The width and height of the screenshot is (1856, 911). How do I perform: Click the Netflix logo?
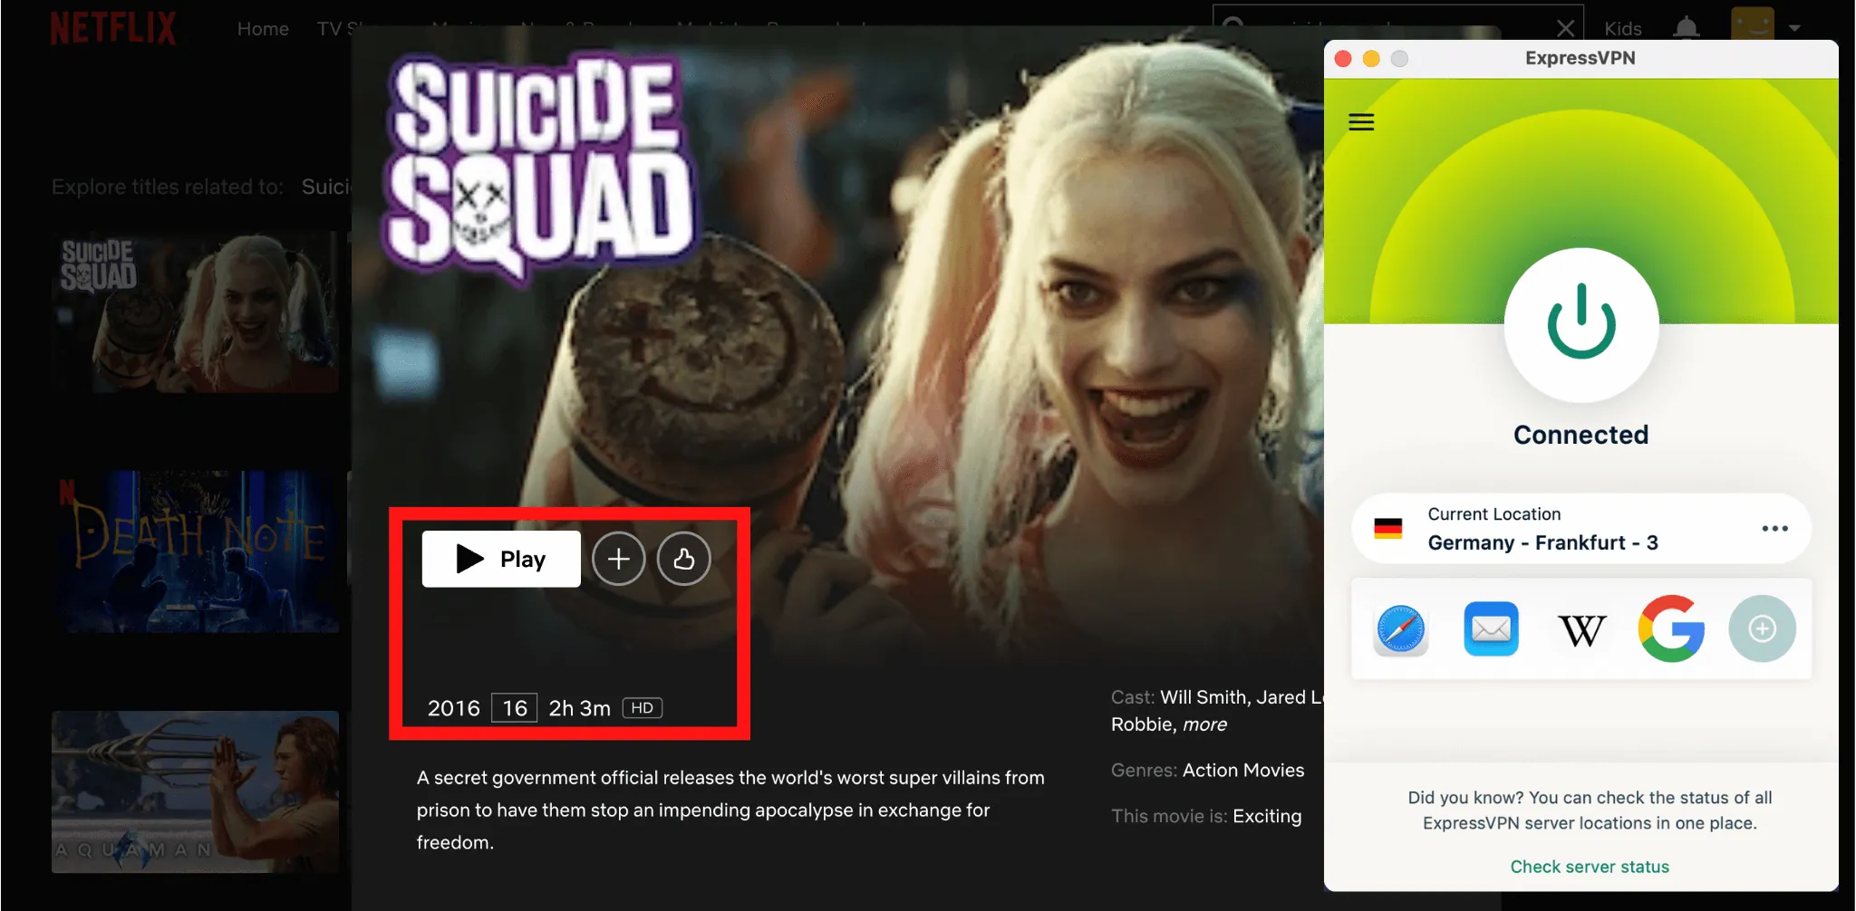click(x=113, y=28)
